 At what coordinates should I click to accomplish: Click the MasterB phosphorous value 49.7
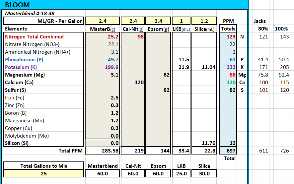(x=113, y=60)
